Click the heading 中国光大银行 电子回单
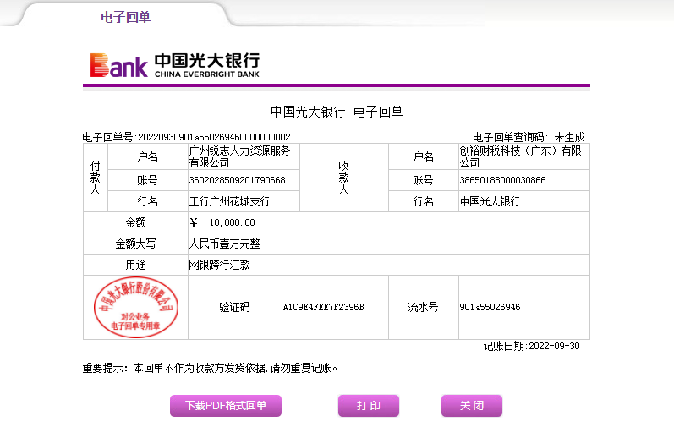The image size is (674, 438). pyautogui.click(x=337, y=112)
